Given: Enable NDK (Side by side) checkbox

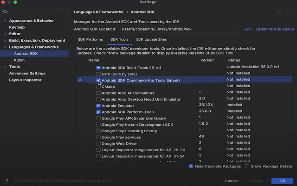Looking at the screenshot, I should [x=98, y=74].
